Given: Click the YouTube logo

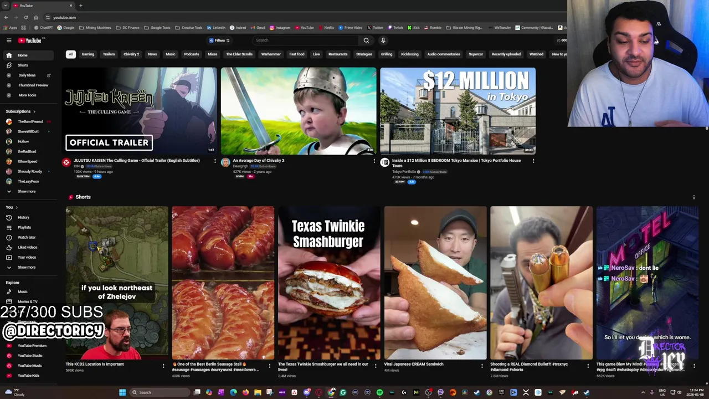Looking at the screenshot, I should pos(30,40).
